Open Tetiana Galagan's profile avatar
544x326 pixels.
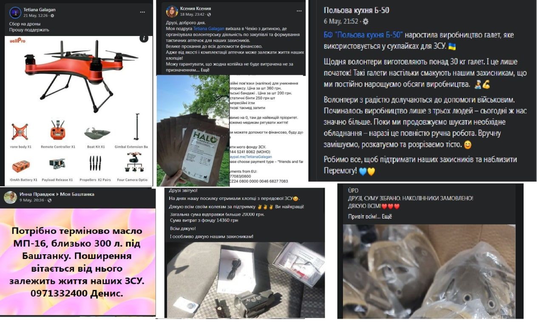15,12
